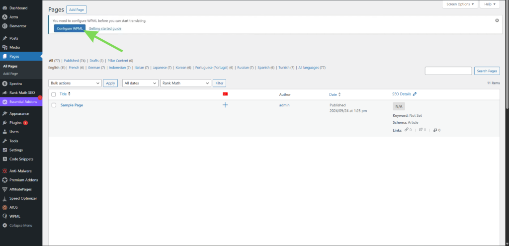Image resolution: width=509 pixels, height=246 pixels.
Task: Click the Elementor icon in the sidebar
Action: pos(4,26)
